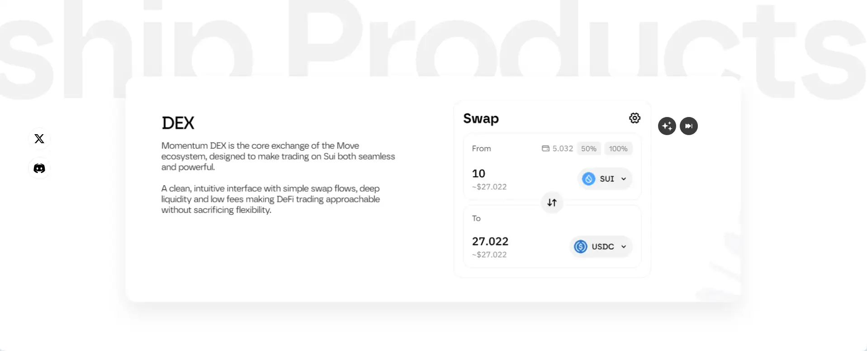Click the To amount 27.022 field
The width and height of the screenshot is (867, 351).
[490, 241]
